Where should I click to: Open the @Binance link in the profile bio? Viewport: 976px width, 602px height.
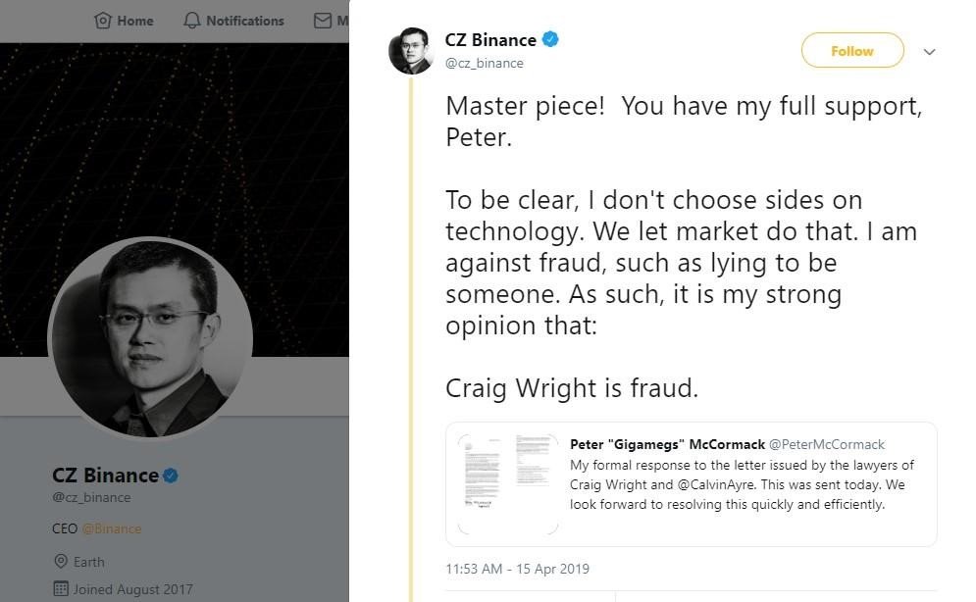pyautogui.click(x=111, y=528)
